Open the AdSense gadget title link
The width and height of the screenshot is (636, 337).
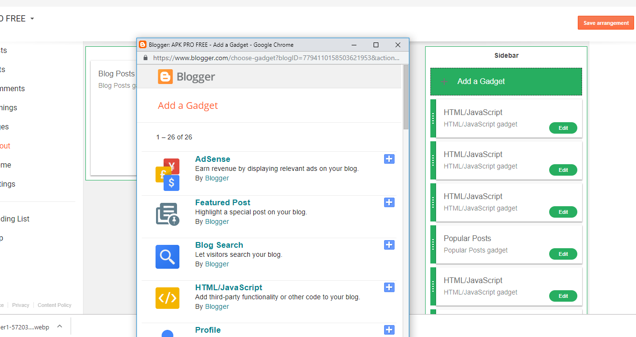(213, 159)
